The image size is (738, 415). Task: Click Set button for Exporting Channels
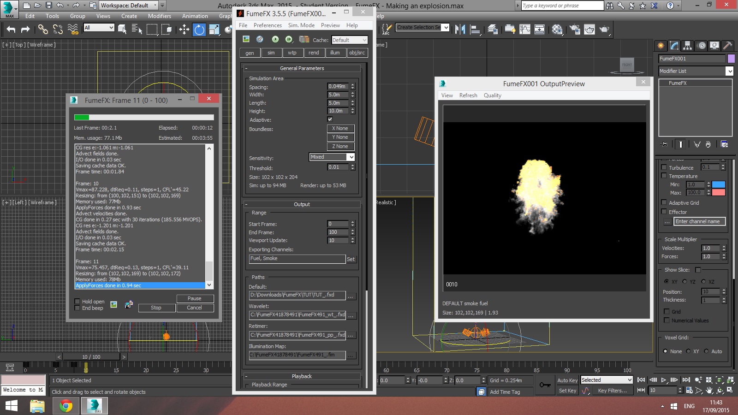pyautogui.click(x=351, y=259)
